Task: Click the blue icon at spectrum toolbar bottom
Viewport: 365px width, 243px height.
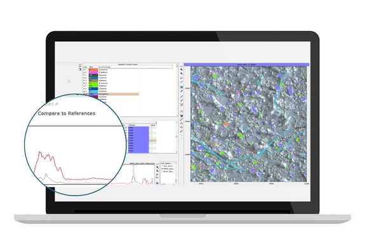Action: (x=157, y=183)
